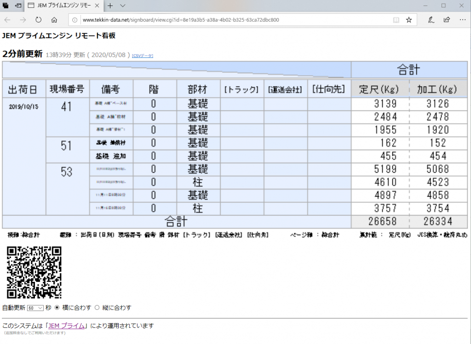Open the CSVデータ link
The width and height of the screenshot is (471, 344).
tap(143, 56)
